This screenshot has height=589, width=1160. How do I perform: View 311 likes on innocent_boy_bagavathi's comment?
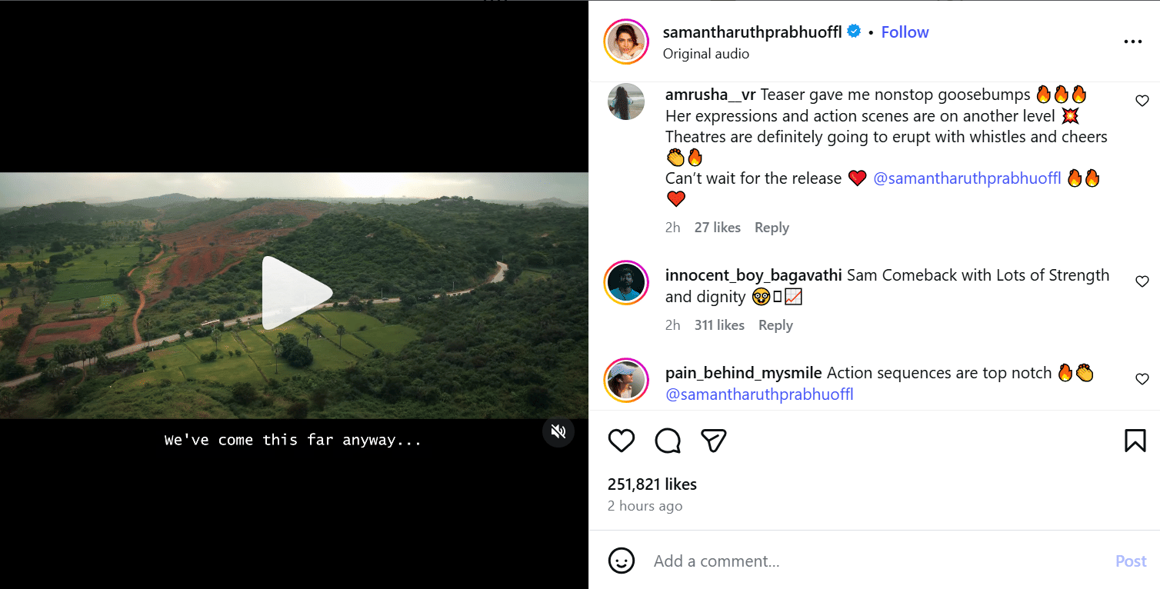click(719, 325)
